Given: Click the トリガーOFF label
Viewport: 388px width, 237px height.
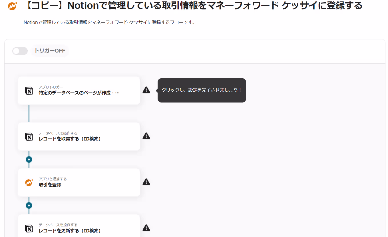Looking at the screenshot, I should coord(50,51).
